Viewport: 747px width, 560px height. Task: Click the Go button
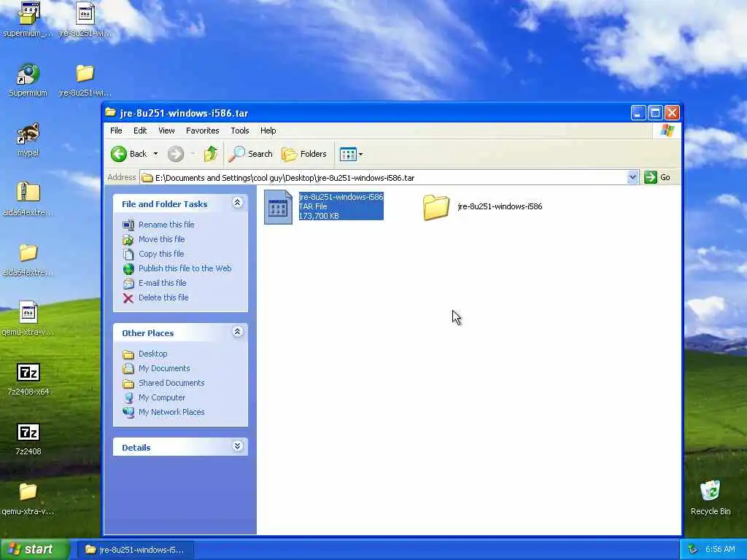(x=657, y=178)
